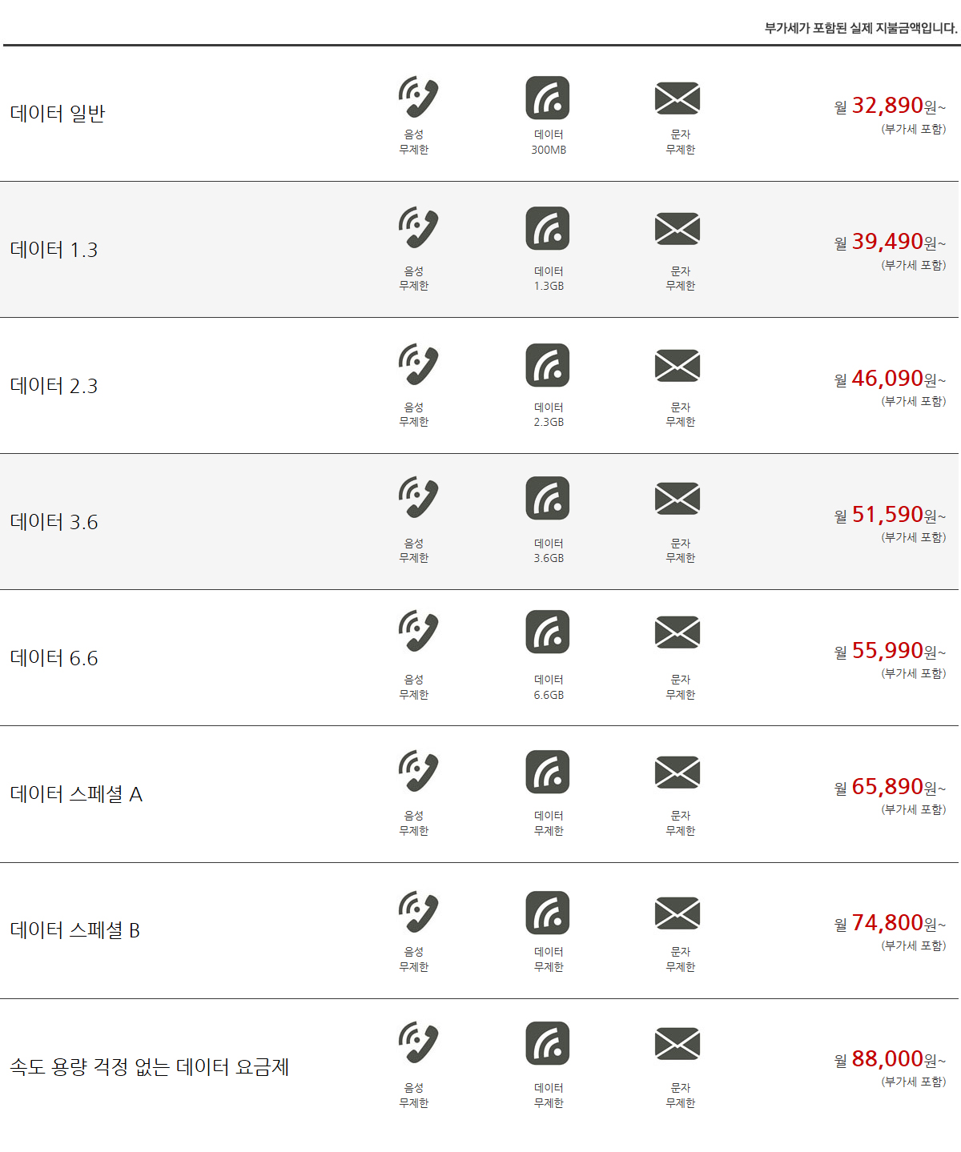
Task: Open the 데이터 스페셜 A plan
Action: coord(76,794)
